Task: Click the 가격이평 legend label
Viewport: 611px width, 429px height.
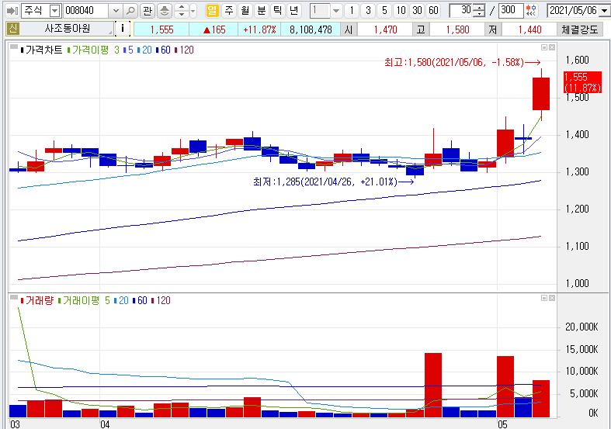Action: click(88, 50)
